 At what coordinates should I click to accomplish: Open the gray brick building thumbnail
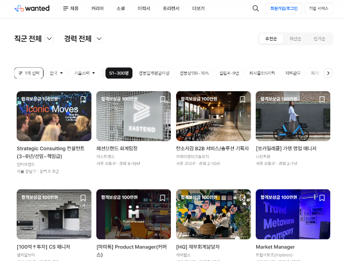(x=54, y=214)
